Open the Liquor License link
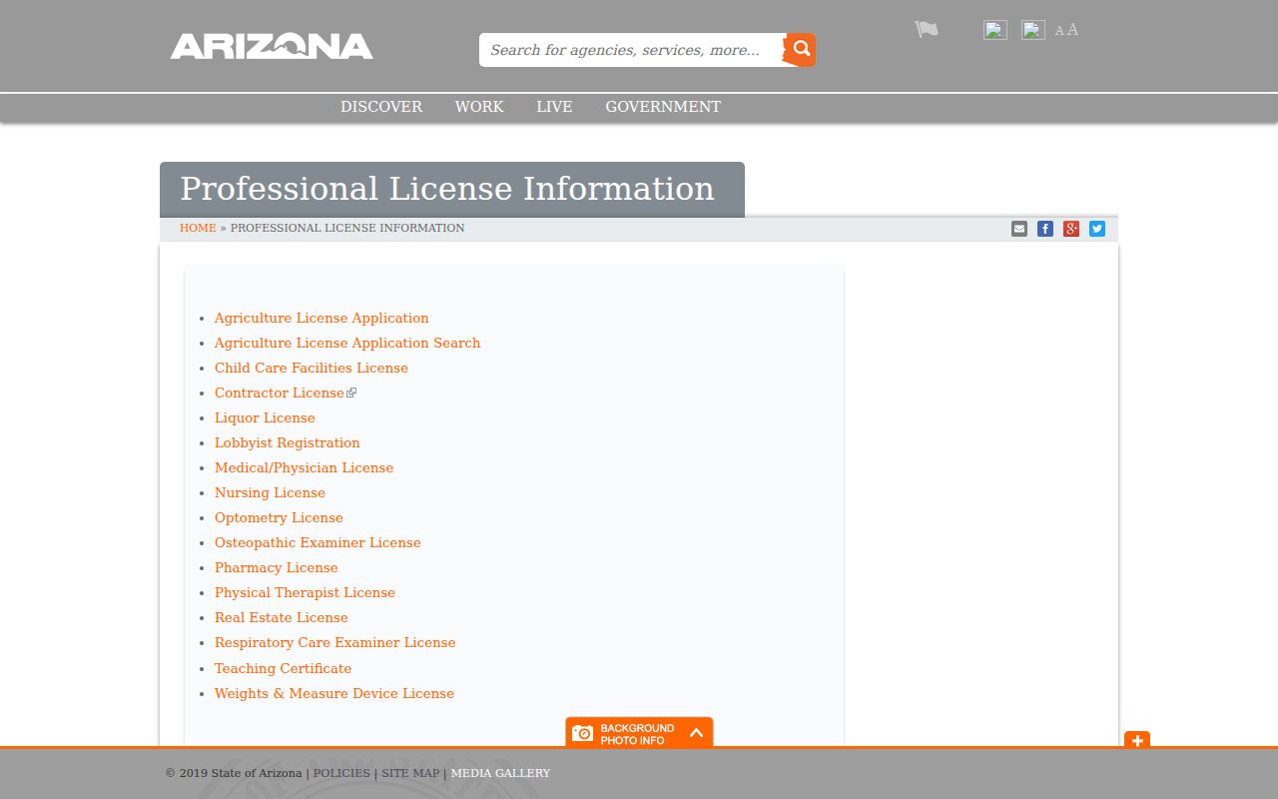Viewport: 1278px width, 799px height. [265, 417]
